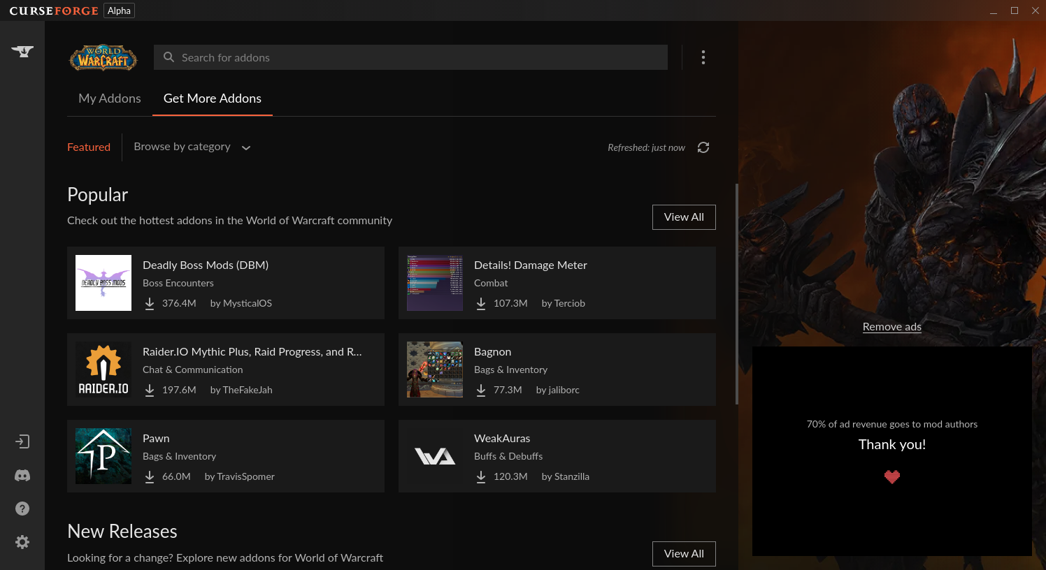This screenshot has width=1046, height=570.
Task: Open the Discord icon in sidebar
Action: (22, 476)
